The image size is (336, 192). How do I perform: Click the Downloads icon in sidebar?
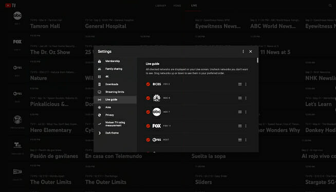coord(100,84)
